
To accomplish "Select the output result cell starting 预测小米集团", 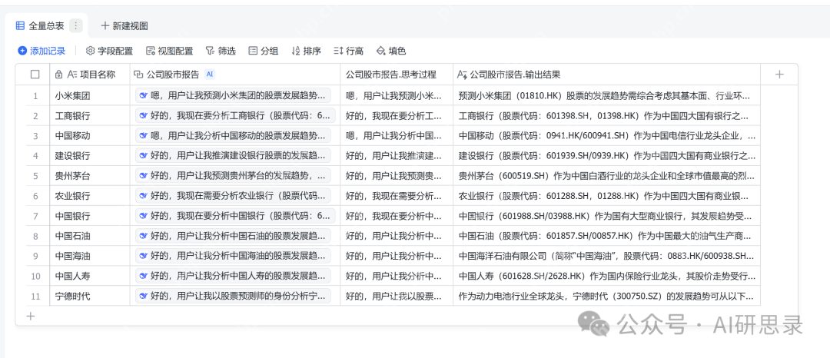I will [x=606, y=96].
